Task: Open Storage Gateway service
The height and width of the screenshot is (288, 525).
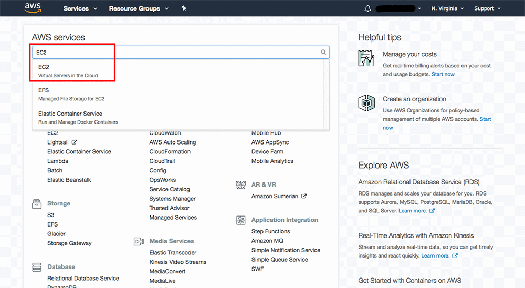Action: pyautogui.click(x=69, y=243)
